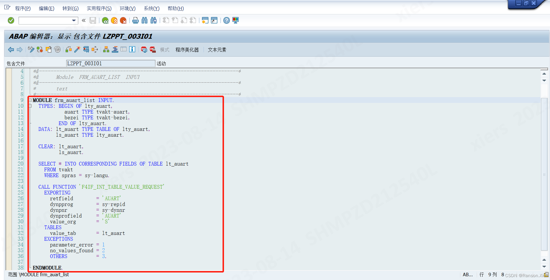Screen dimensions: 550x280
Task: Click the 程序美化器 button
Action: point(187,49)
